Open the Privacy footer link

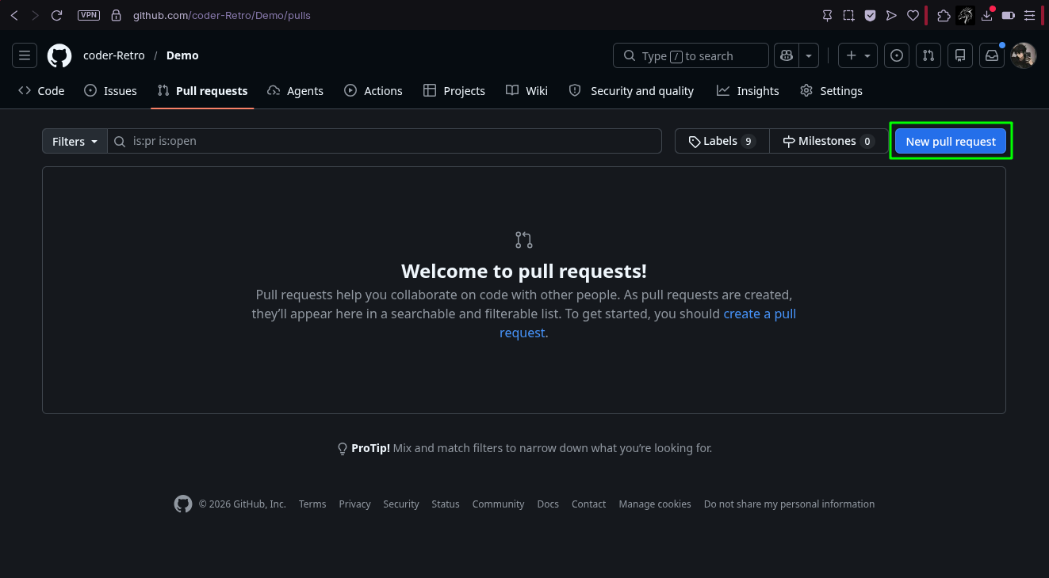pos(354,504)
